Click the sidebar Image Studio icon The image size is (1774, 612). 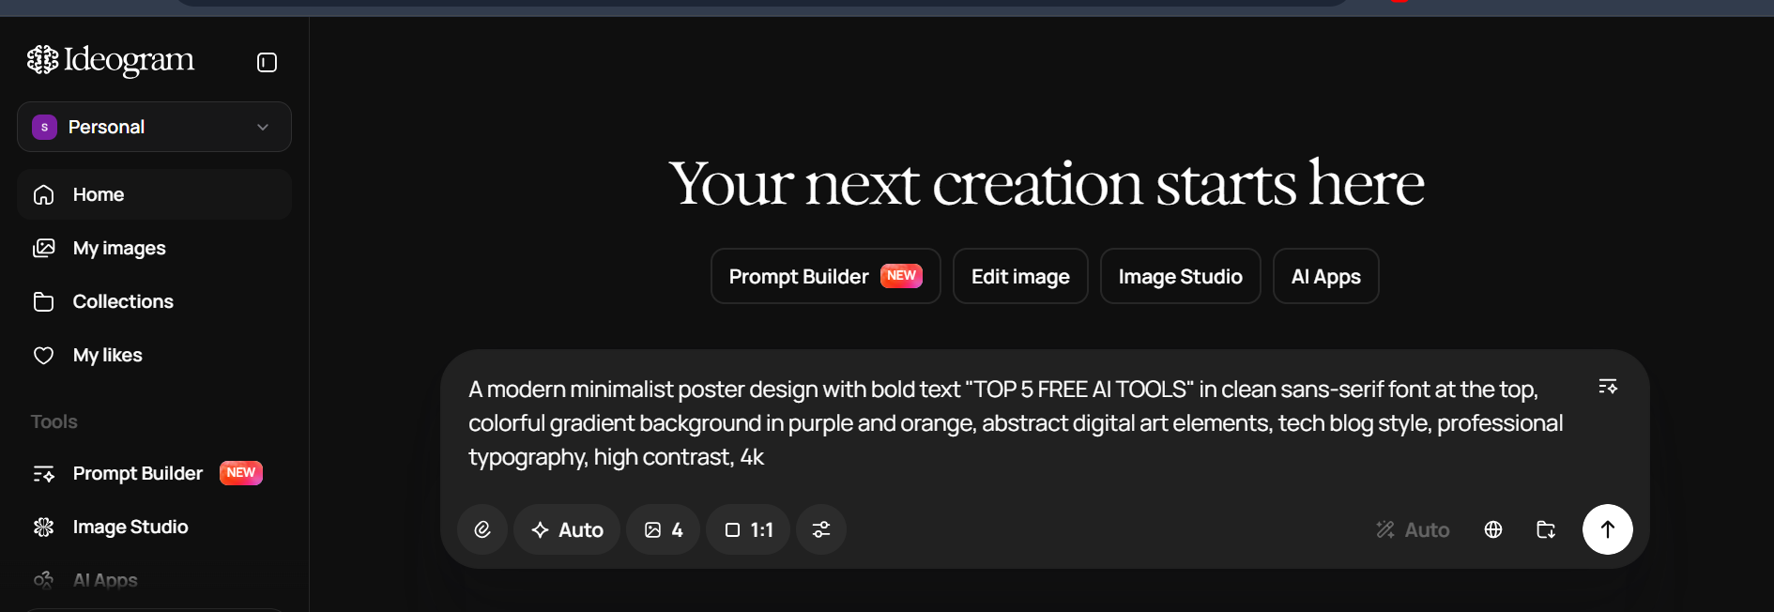click(43, 527)
